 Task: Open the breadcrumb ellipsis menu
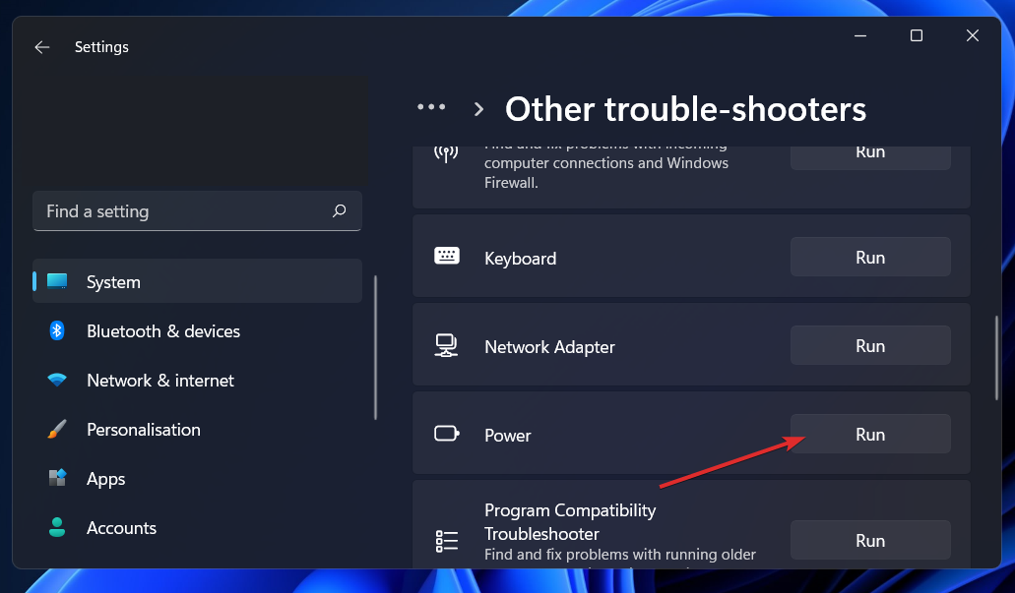point(431,107)
